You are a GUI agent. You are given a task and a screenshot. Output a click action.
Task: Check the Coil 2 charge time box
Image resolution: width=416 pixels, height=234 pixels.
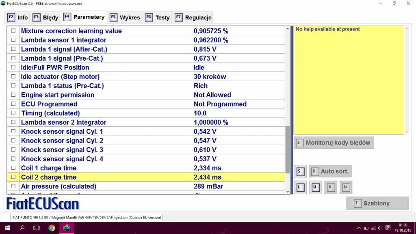[x=13, y=177]
